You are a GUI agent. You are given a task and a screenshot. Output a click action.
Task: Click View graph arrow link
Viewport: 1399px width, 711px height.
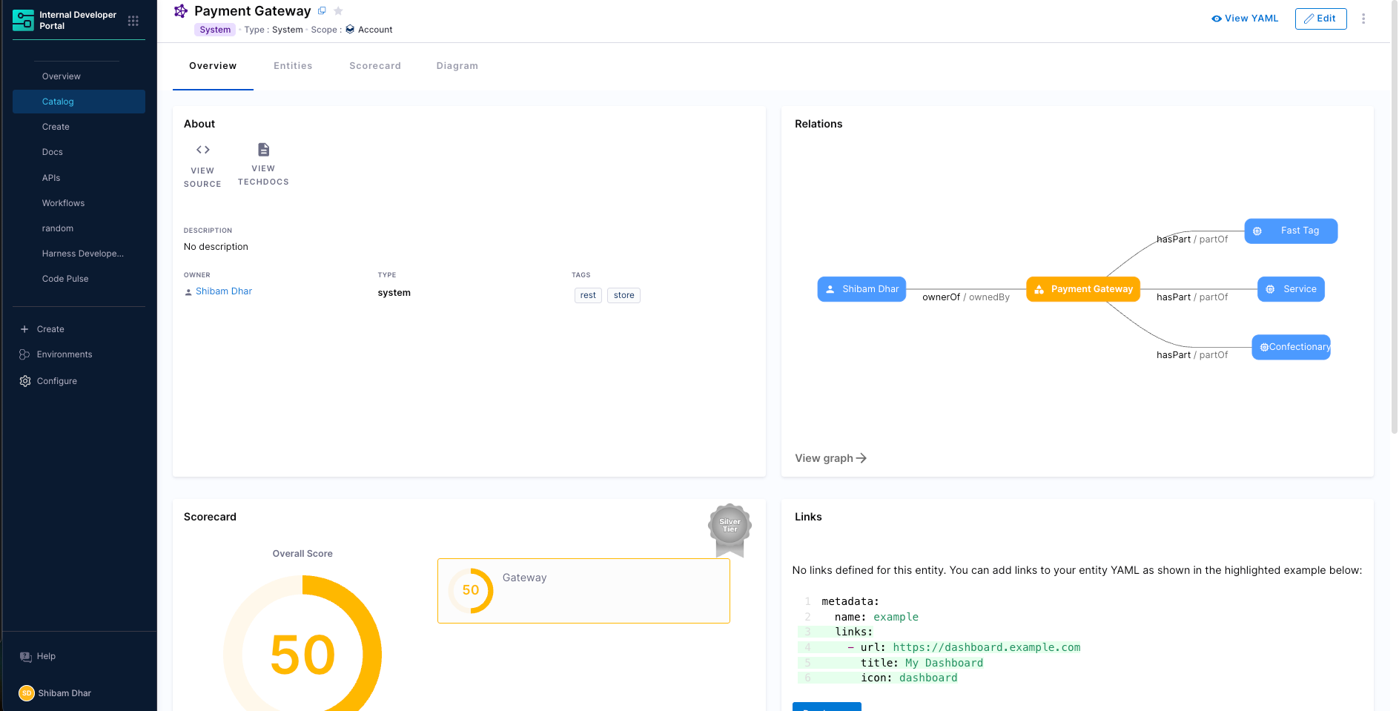830,458
